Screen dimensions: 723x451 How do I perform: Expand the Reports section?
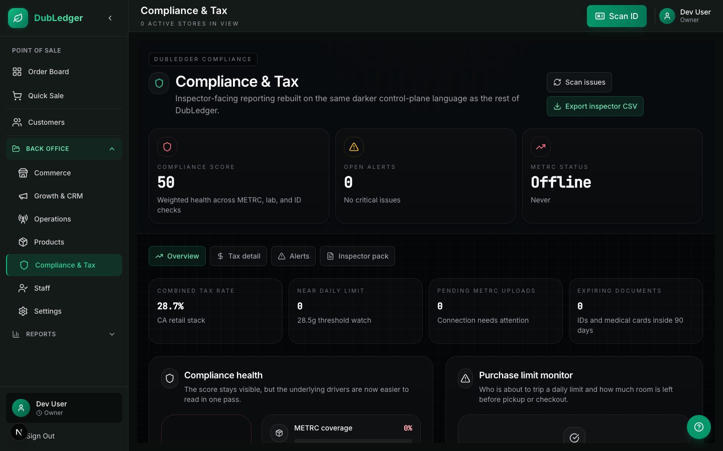64,334
